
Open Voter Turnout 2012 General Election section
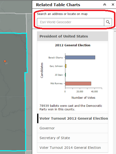click(72, 118)
